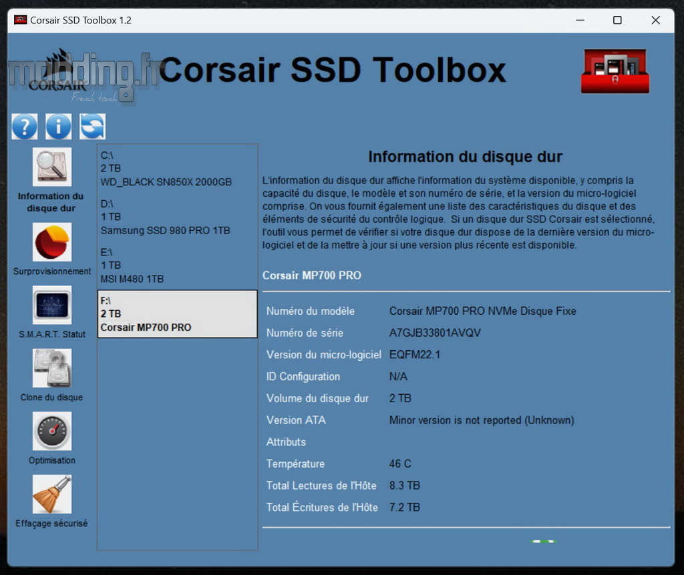Open the S.M.A.R.T. Statut monitor icon
The image size is (684, 575).
click(x=52, y=305)
